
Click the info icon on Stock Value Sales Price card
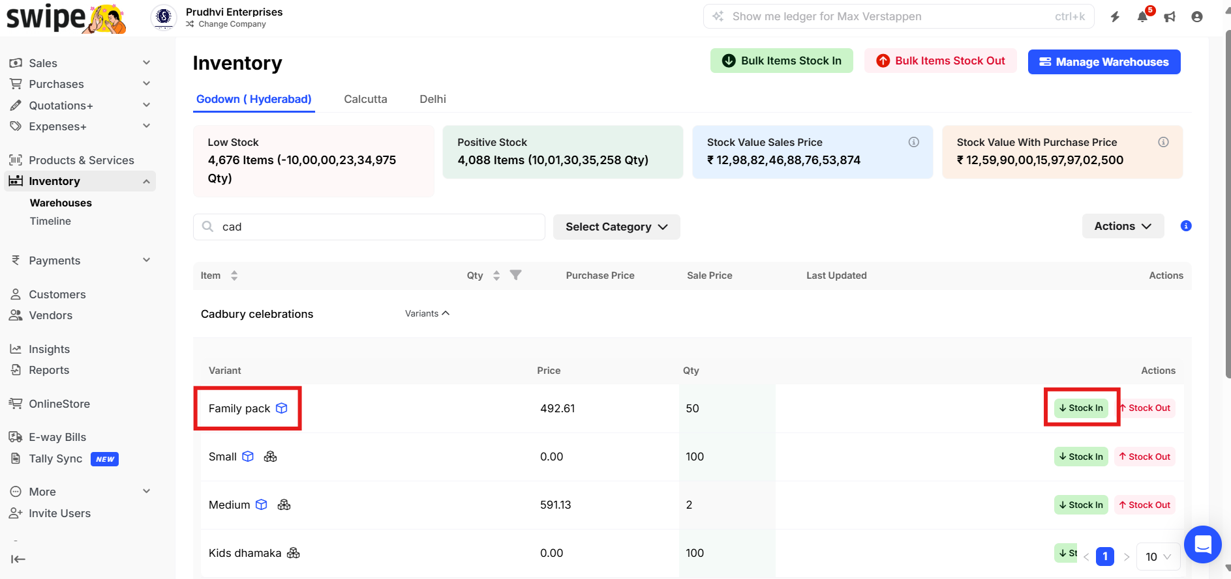914,142
